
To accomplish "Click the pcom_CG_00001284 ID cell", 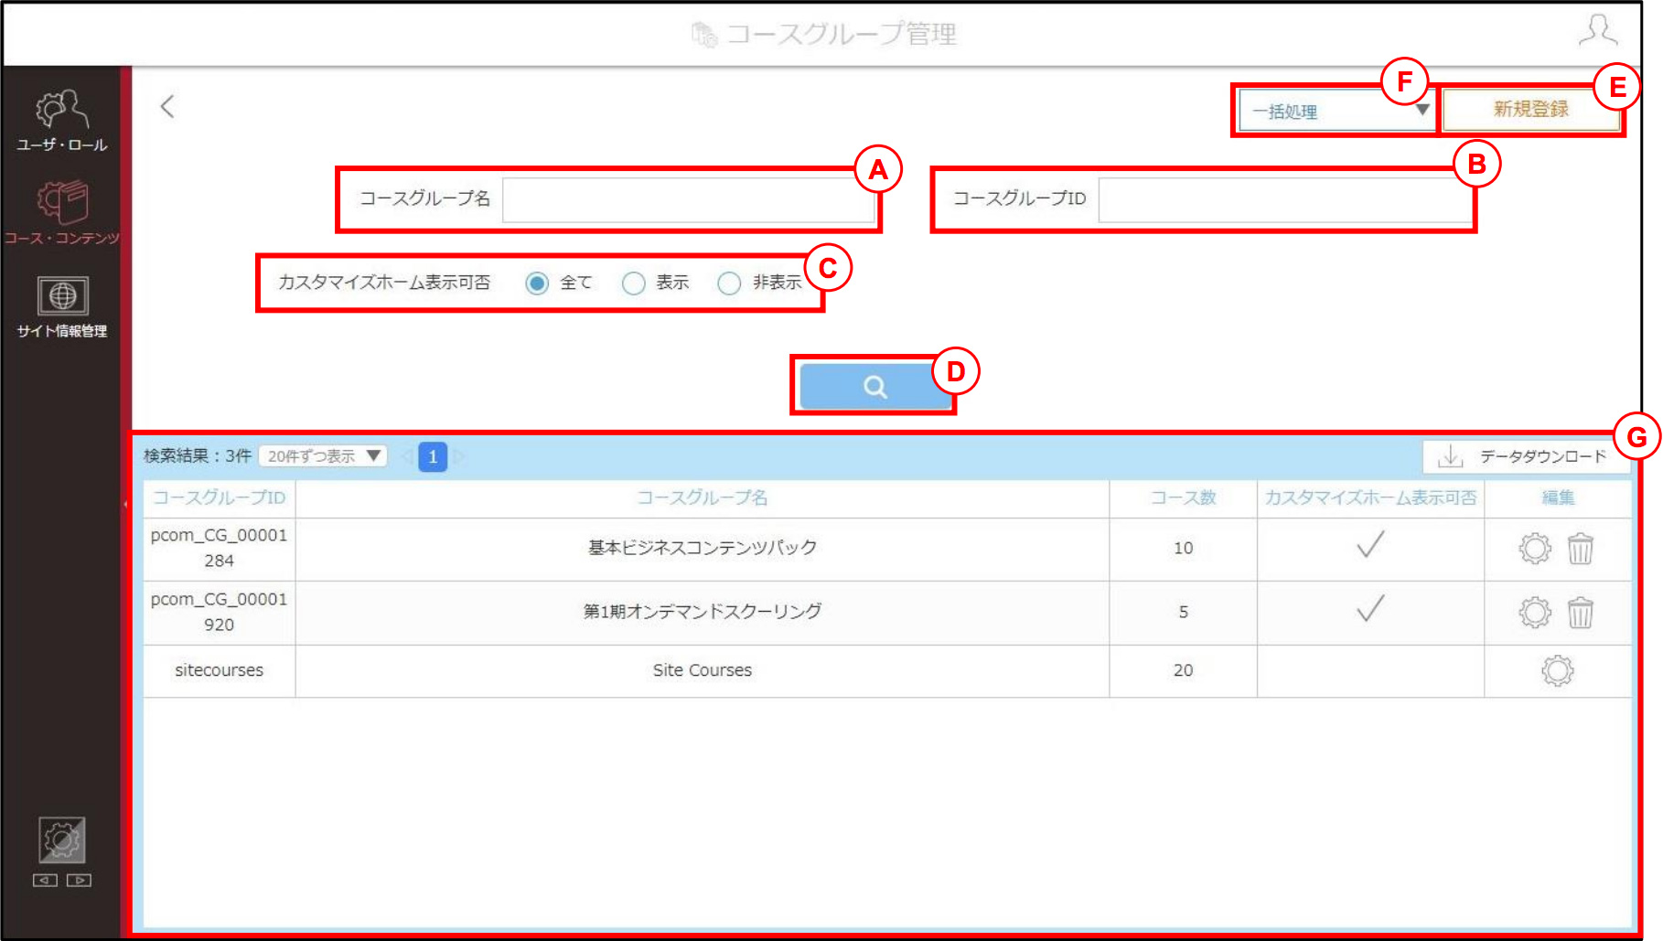I will pos(219,548).
